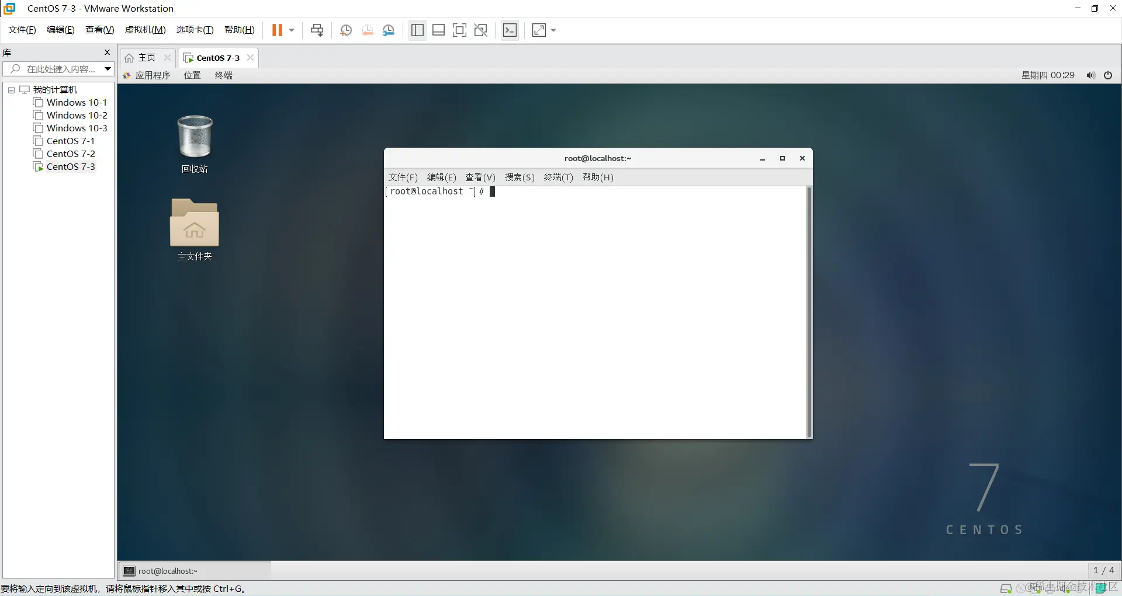Click the 1 / 4 workspace switcher
Viewport: 1122px width, 596px height.
[1104, 571]
